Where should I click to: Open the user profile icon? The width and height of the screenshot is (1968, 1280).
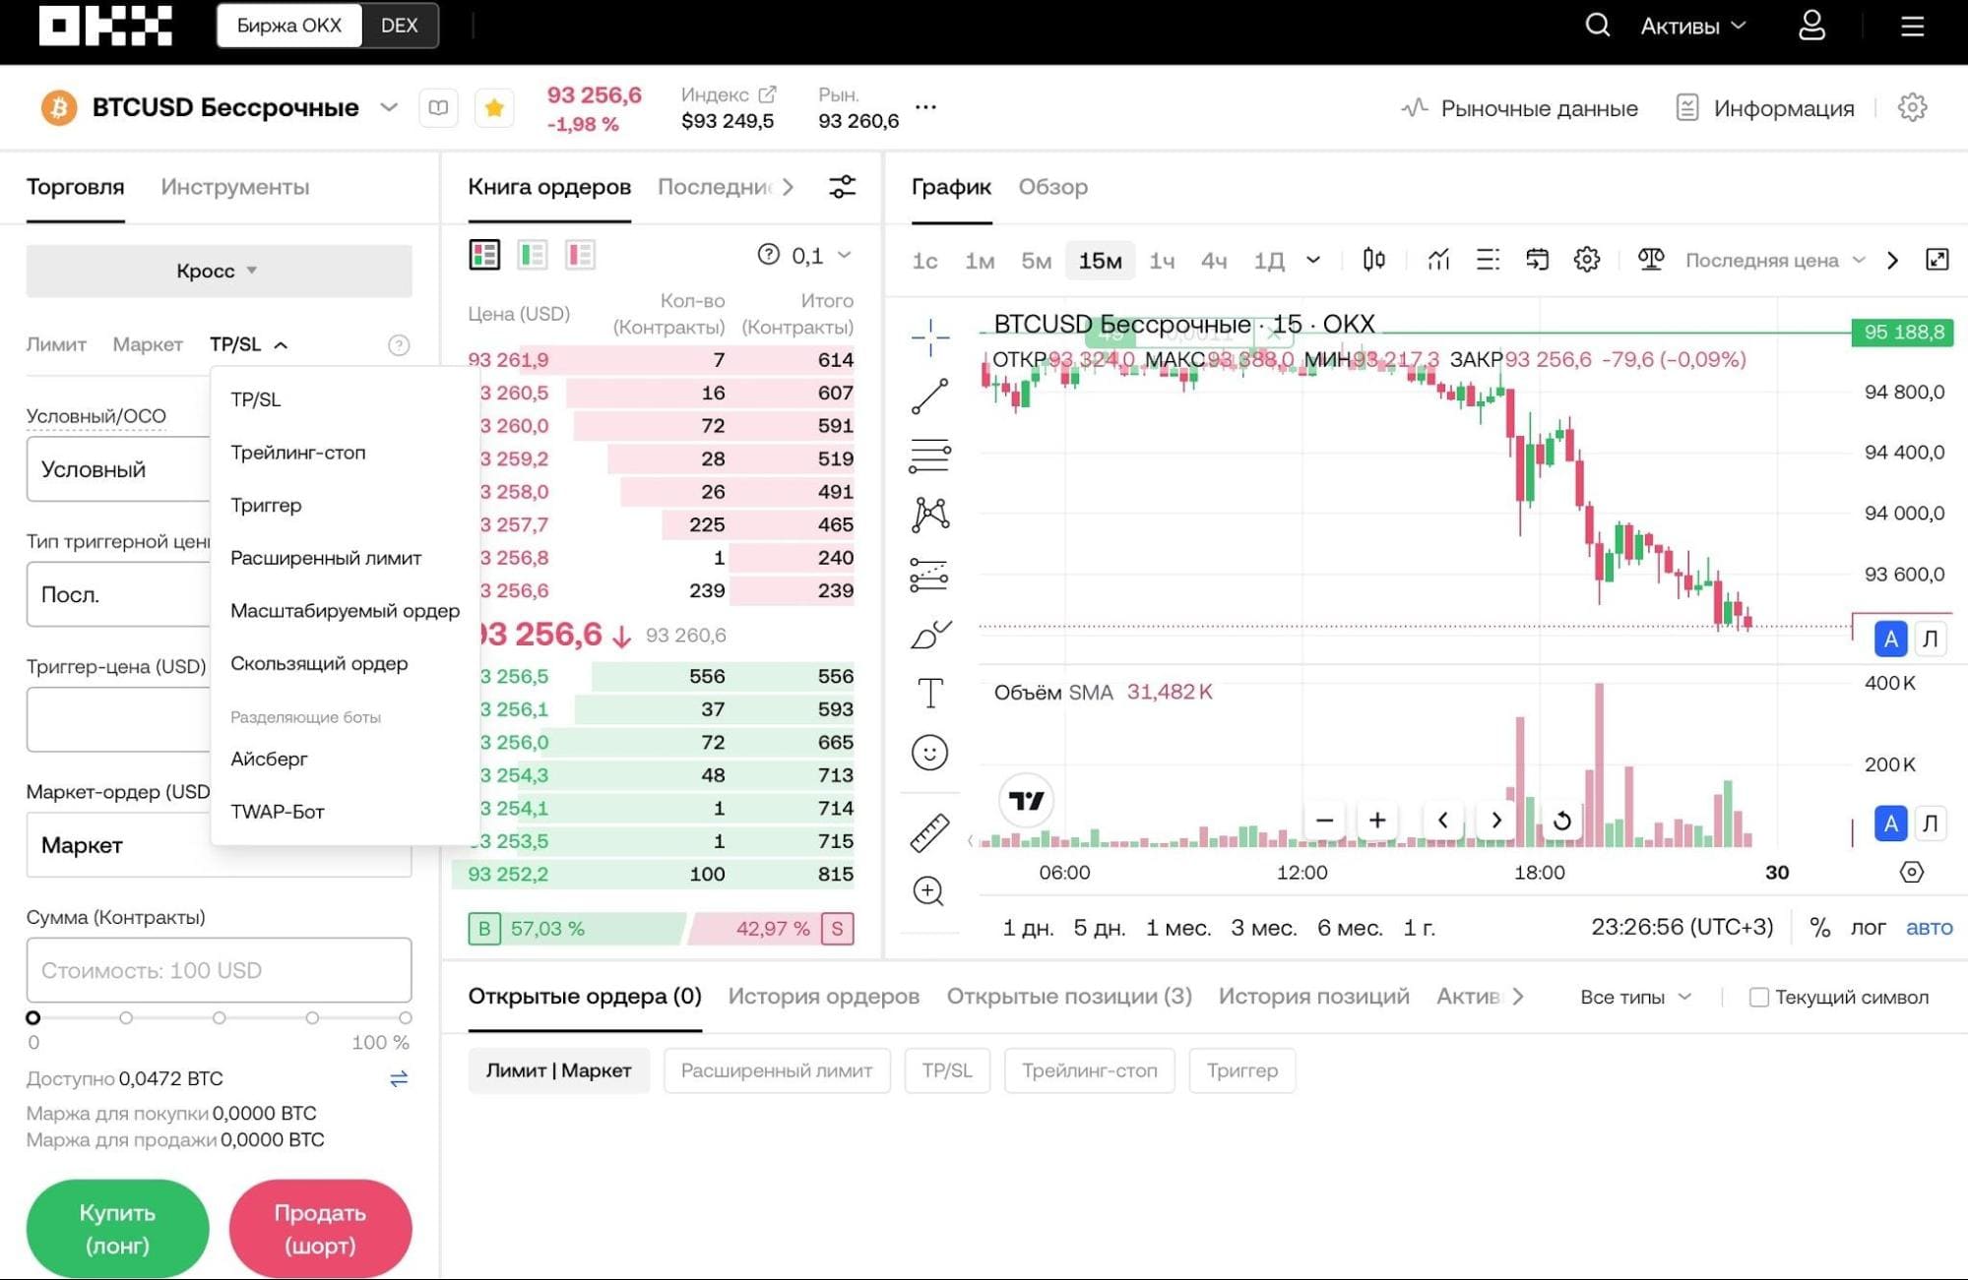click(x=1811, y=26)
